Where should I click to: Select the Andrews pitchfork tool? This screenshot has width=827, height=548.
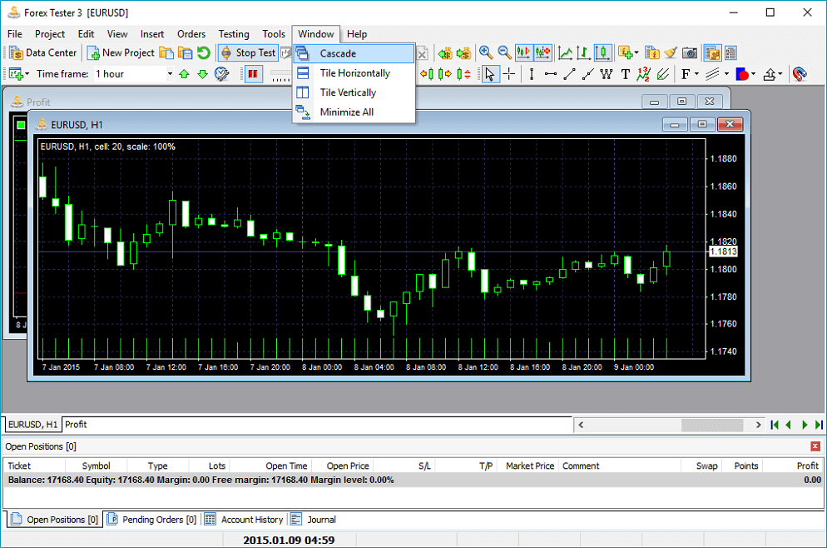point(663,74)
